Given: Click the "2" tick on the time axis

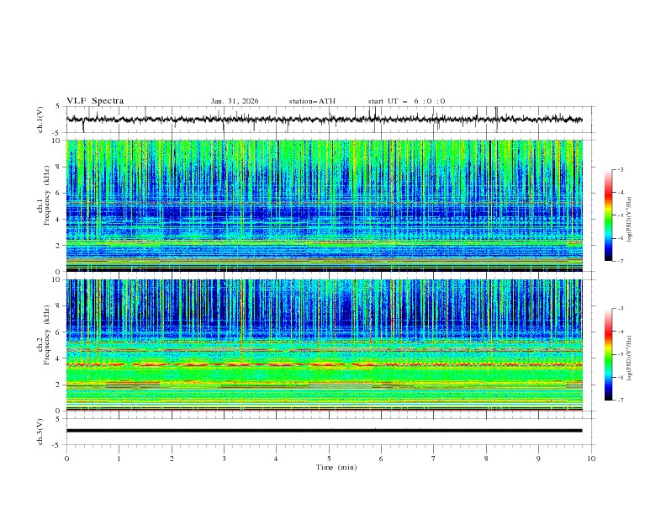Looking at the screenshot, I should pos(172,459).
